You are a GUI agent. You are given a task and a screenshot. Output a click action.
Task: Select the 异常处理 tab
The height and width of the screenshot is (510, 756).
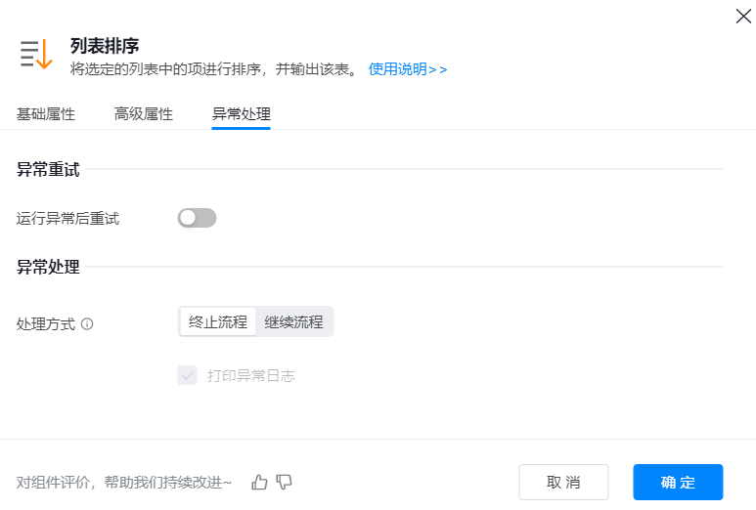[241, 113]
